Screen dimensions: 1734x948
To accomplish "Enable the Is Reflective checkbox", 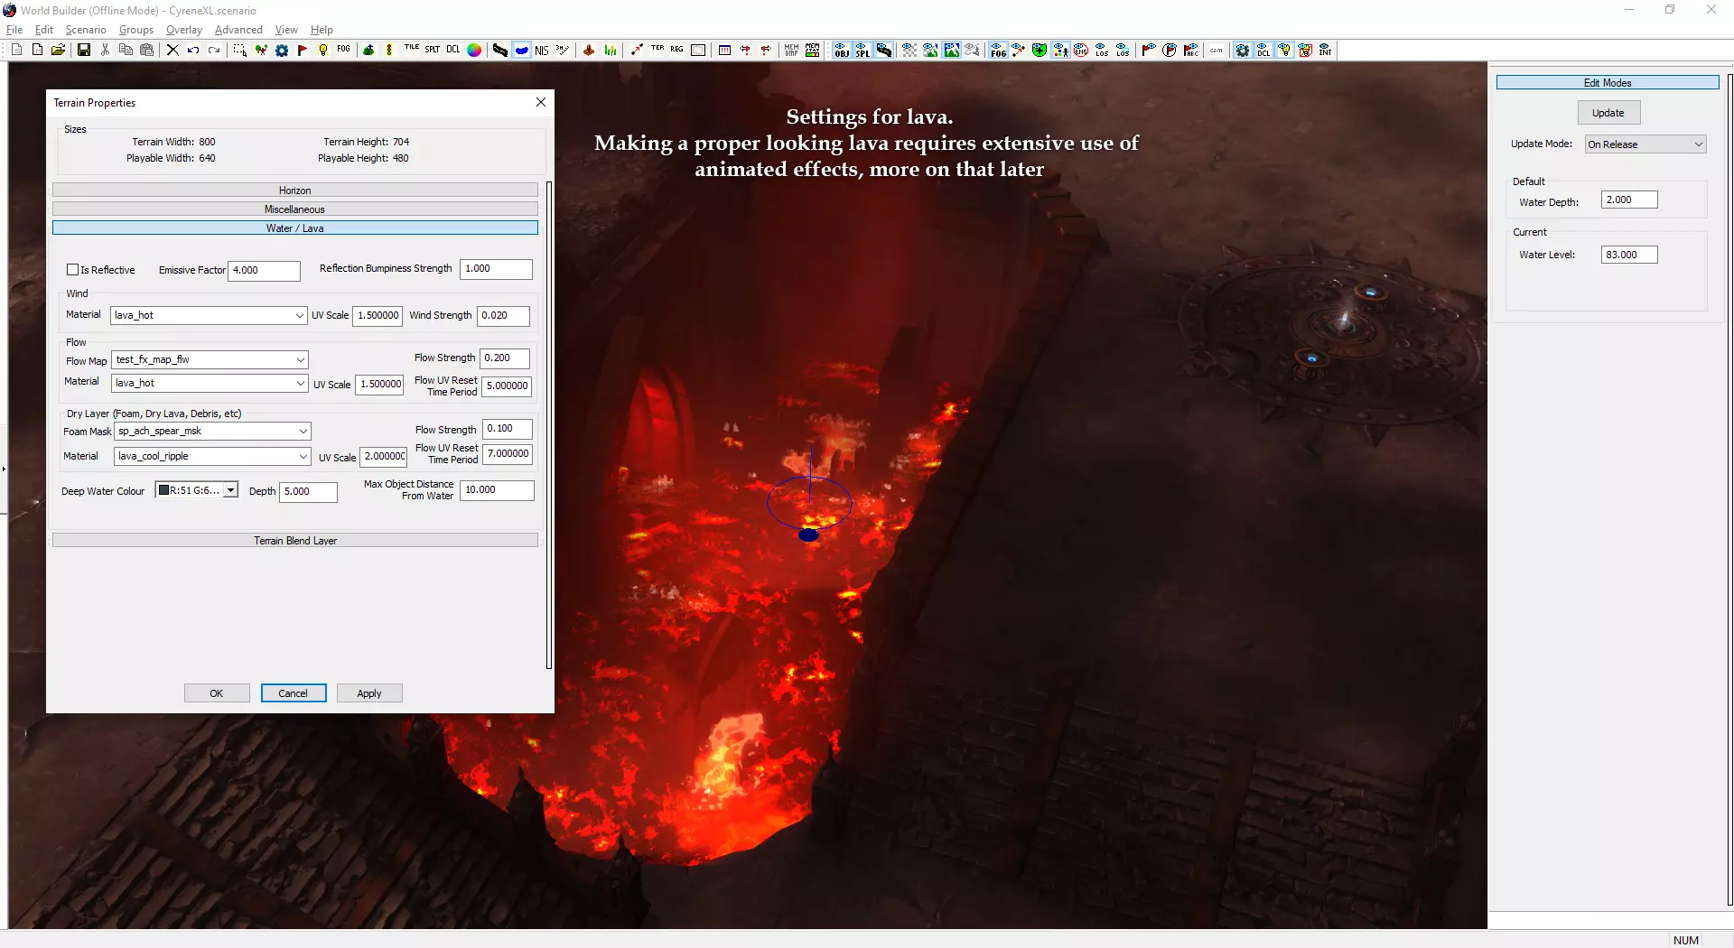I will [x=73, y=270].
